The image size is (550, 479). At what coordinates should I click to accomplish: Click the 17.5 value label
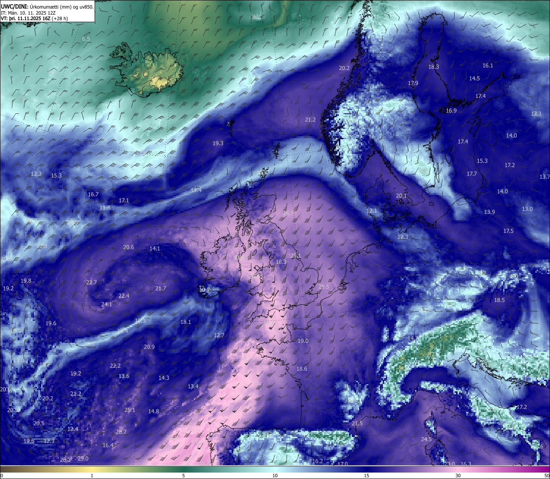(508, 231)
